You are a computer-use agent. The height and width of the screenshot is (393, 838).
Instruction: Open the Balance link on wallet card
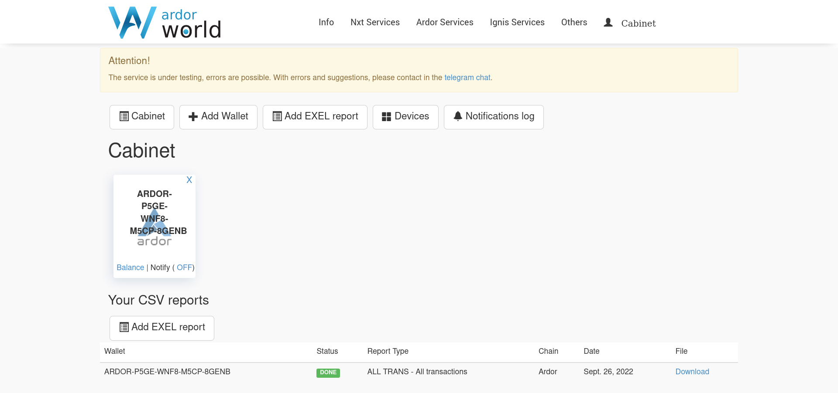(x=130, y=268)
